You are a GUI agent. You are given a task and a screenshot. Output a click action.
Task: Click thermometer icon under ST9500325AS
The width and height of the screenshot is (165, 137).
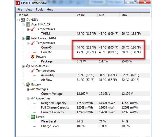click(x=33, y=71)
